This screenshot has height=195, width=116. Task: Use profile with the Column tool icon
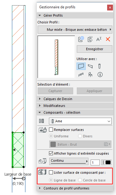click(99, 66)
